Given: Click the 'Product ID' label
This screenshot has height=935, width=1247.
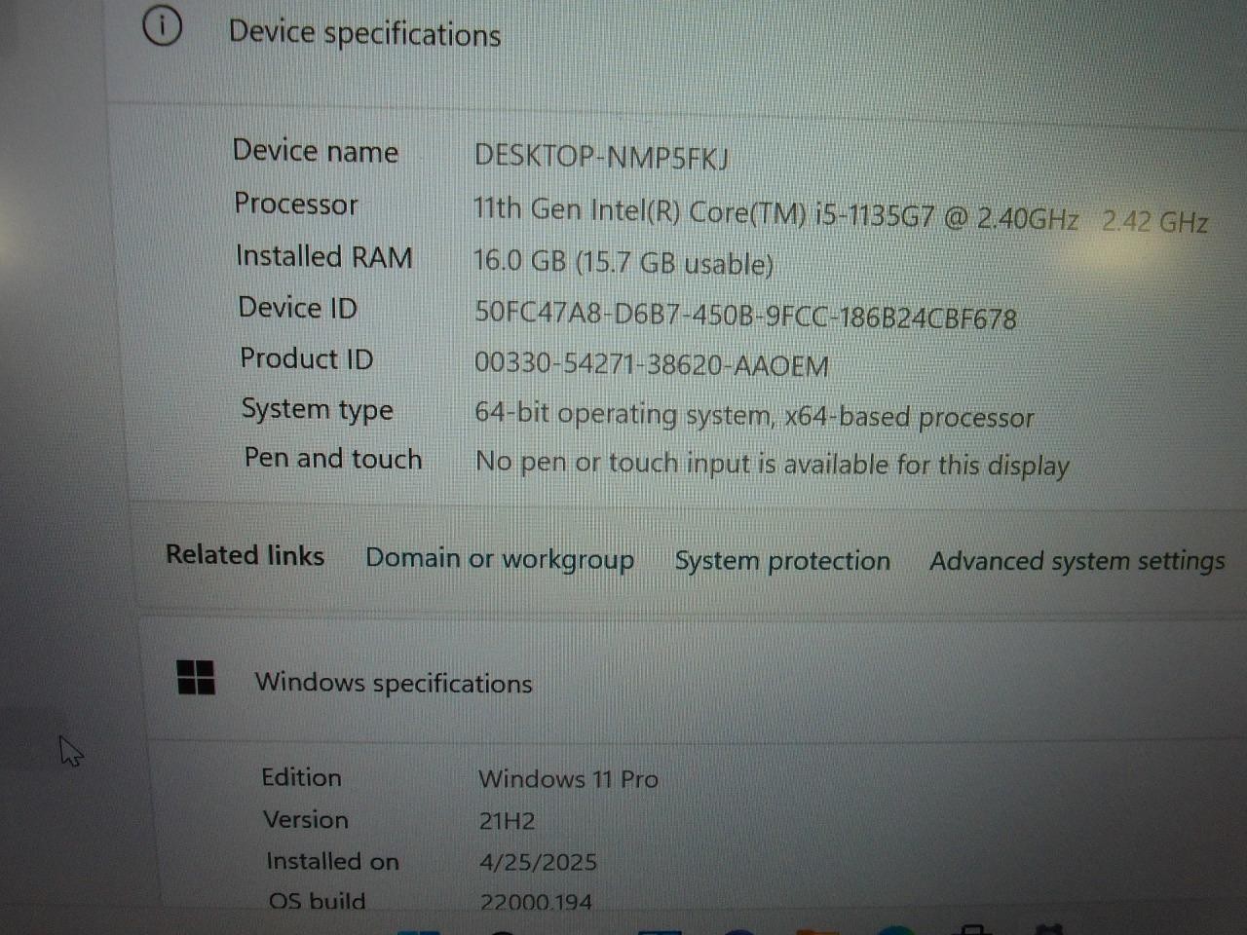Looking at the screenshot, I should (x=307, y=358).
